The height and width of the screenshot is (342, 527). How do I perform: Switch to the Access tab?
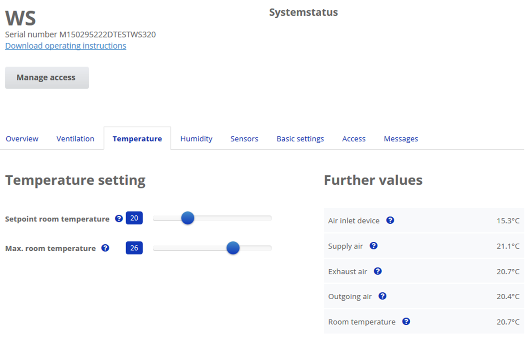(x=354, y=139)
